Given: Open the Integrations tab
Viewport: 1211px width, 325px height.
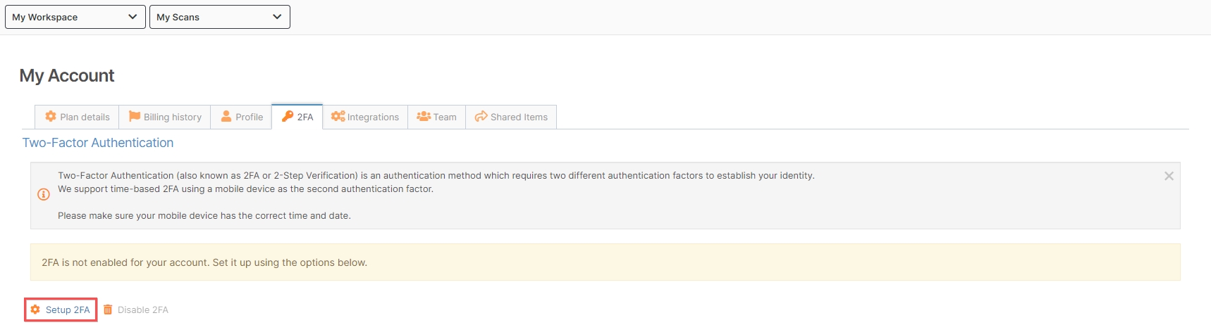Looking at the screenshot, I should point(365,117).
